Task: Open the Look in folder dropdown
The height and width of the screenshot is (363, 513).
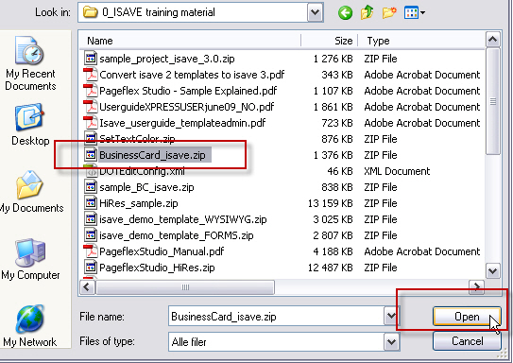Action: [x=315, y=12]
